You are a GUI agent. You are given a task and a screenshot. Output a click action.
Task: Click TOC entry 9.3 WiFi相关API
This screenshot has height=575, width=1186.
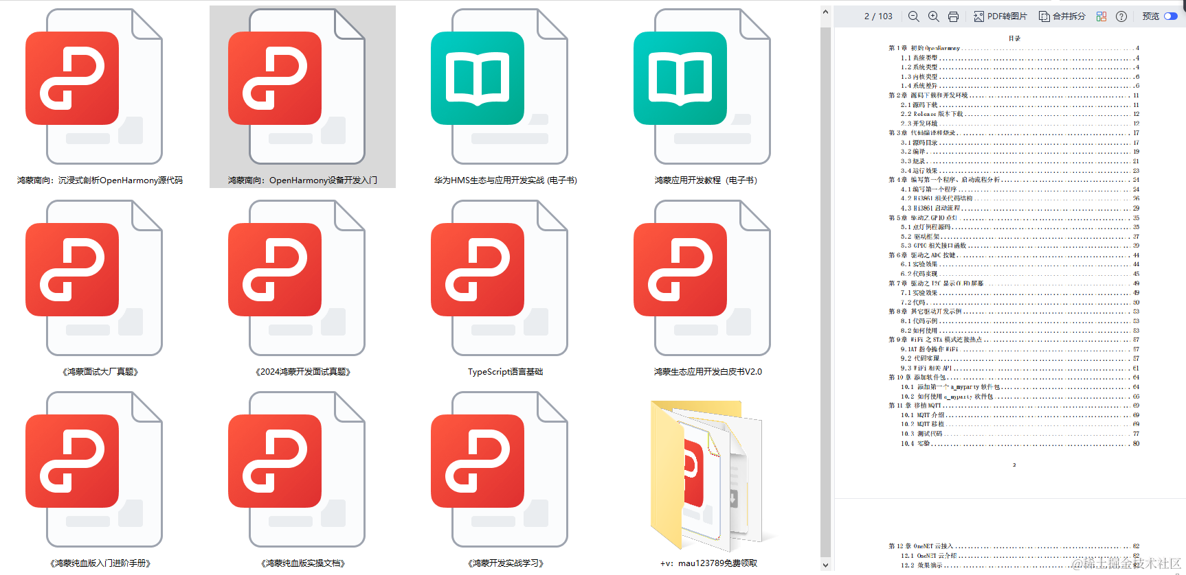[1020, 368]
